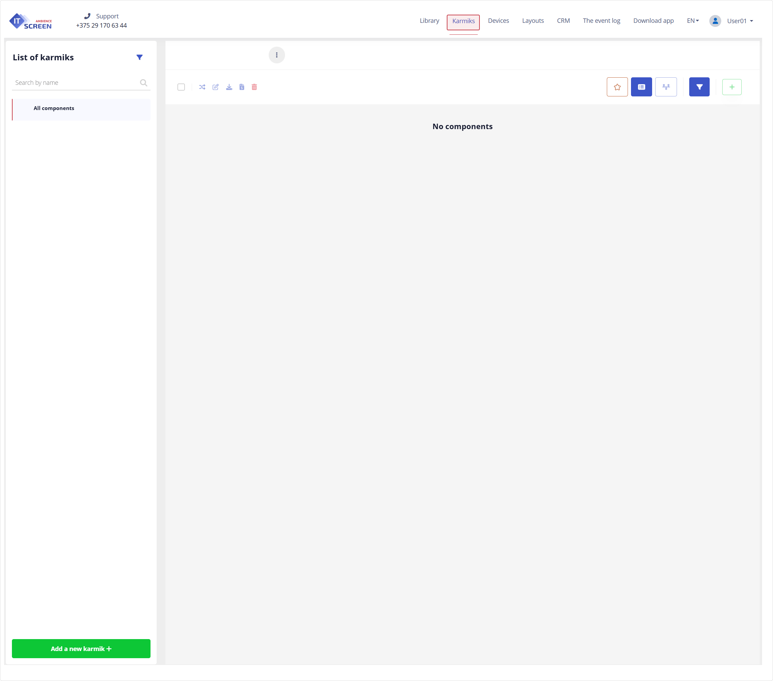Viewport: 773px width, 681px height.
Task: Toggle the blue filter button in toolbar
Action: 699,87
